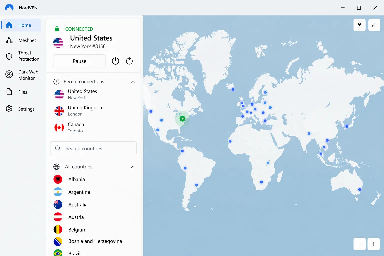Screen dimensions: 384x256
Task: Select recent United Kingdom London
Action: (93, 111)
